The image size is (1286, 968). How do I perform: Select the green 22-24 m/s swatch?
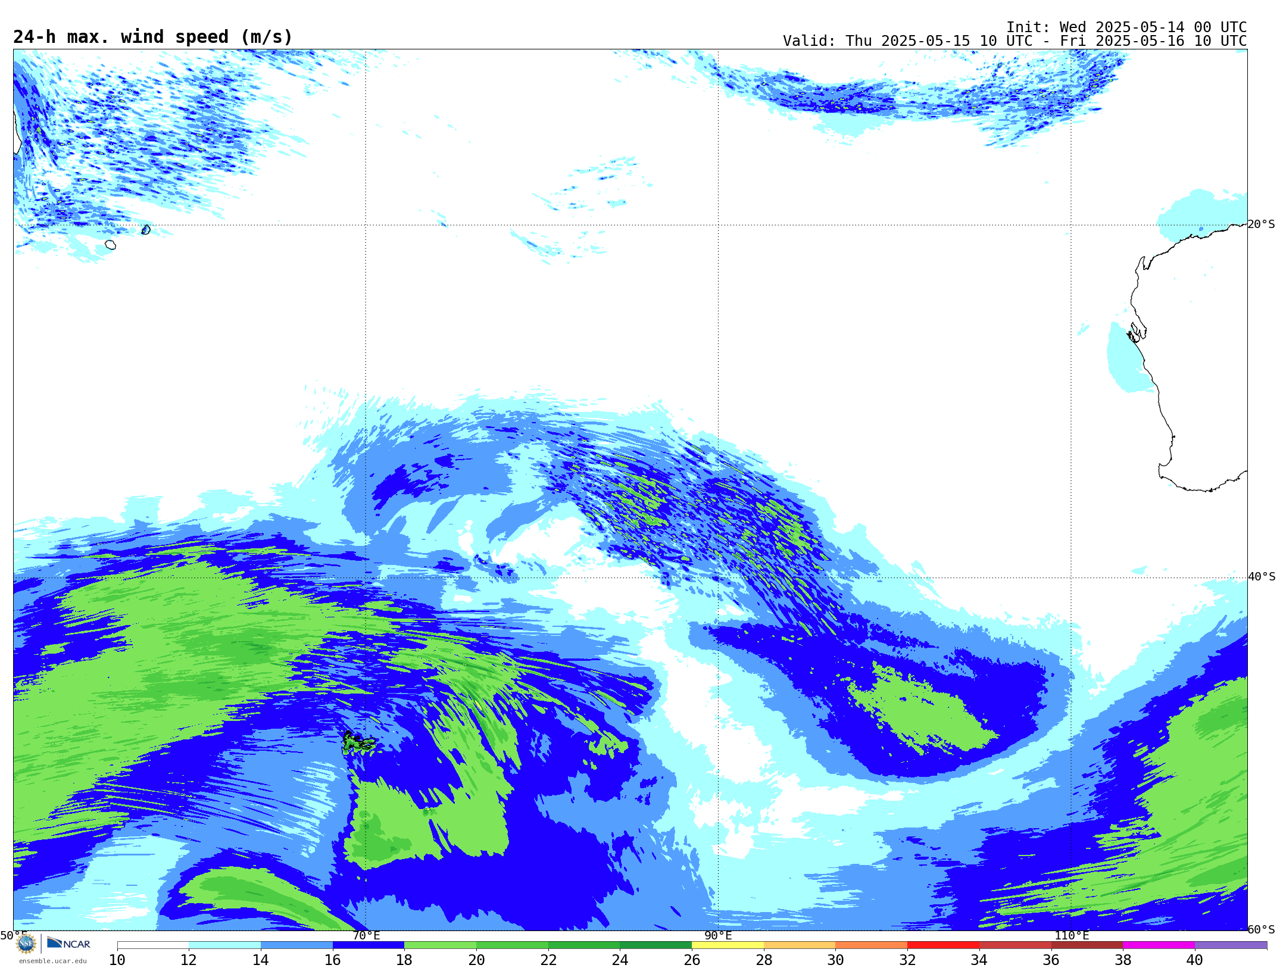(x=584, y=945)
